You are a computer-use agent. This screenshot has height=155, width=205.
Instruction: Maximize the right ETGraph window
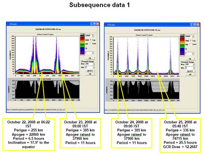[x=195, y=25]
